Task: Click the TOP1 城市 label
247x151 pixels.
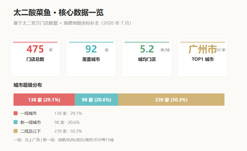Action: click(x=203, y=59)
